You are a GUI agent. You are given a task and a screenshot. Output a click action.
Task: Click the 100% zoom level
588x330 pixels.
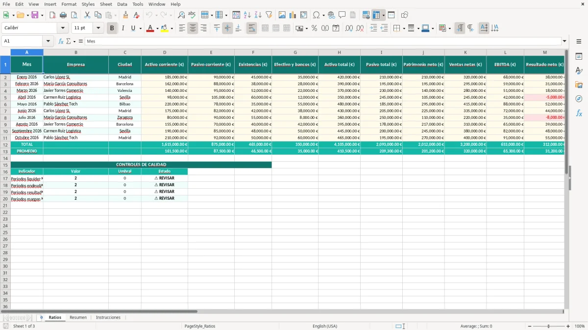pyautogui.click(x=580, y=326)
